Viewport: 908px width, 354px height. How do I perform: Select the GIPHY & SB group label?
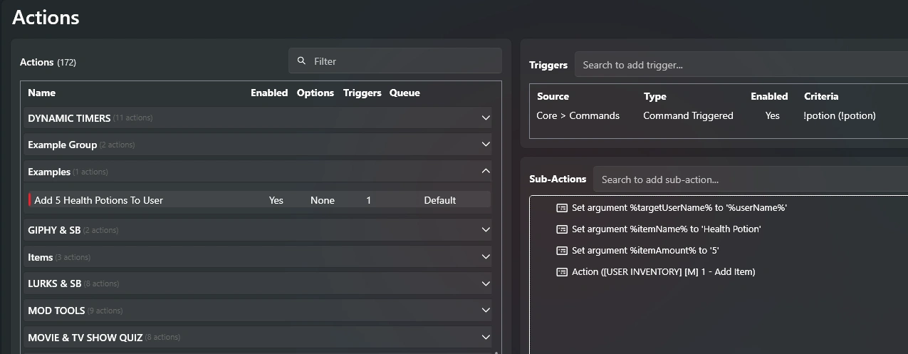pos(54,230)
